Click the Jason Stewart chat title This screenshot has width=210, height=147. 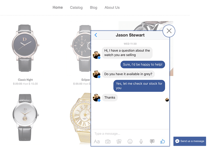pyautogui.click(x=130, y=35)
